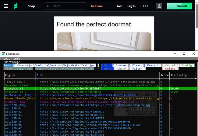Click the Similarity column header
The image size is (198, 136).
click(x=179, y=75)
